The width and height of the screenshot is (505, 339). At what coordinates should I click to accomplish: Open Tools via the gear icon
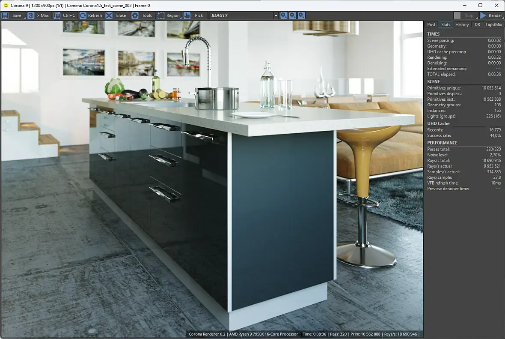click(135, 15)
